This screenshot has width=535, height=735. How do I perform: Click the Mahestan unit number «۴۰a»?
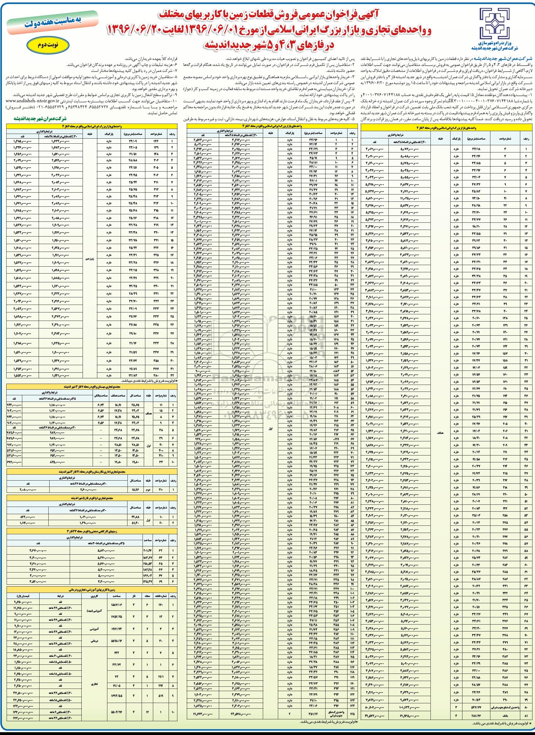pyautogui.click(x=161, y=450)
